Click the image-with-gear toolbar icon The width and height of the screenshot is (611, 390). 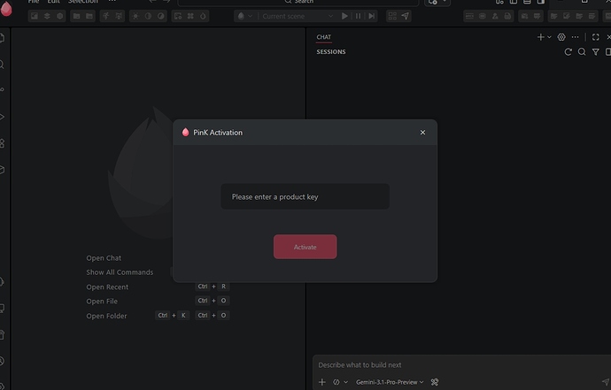click(x=178, y=16)
